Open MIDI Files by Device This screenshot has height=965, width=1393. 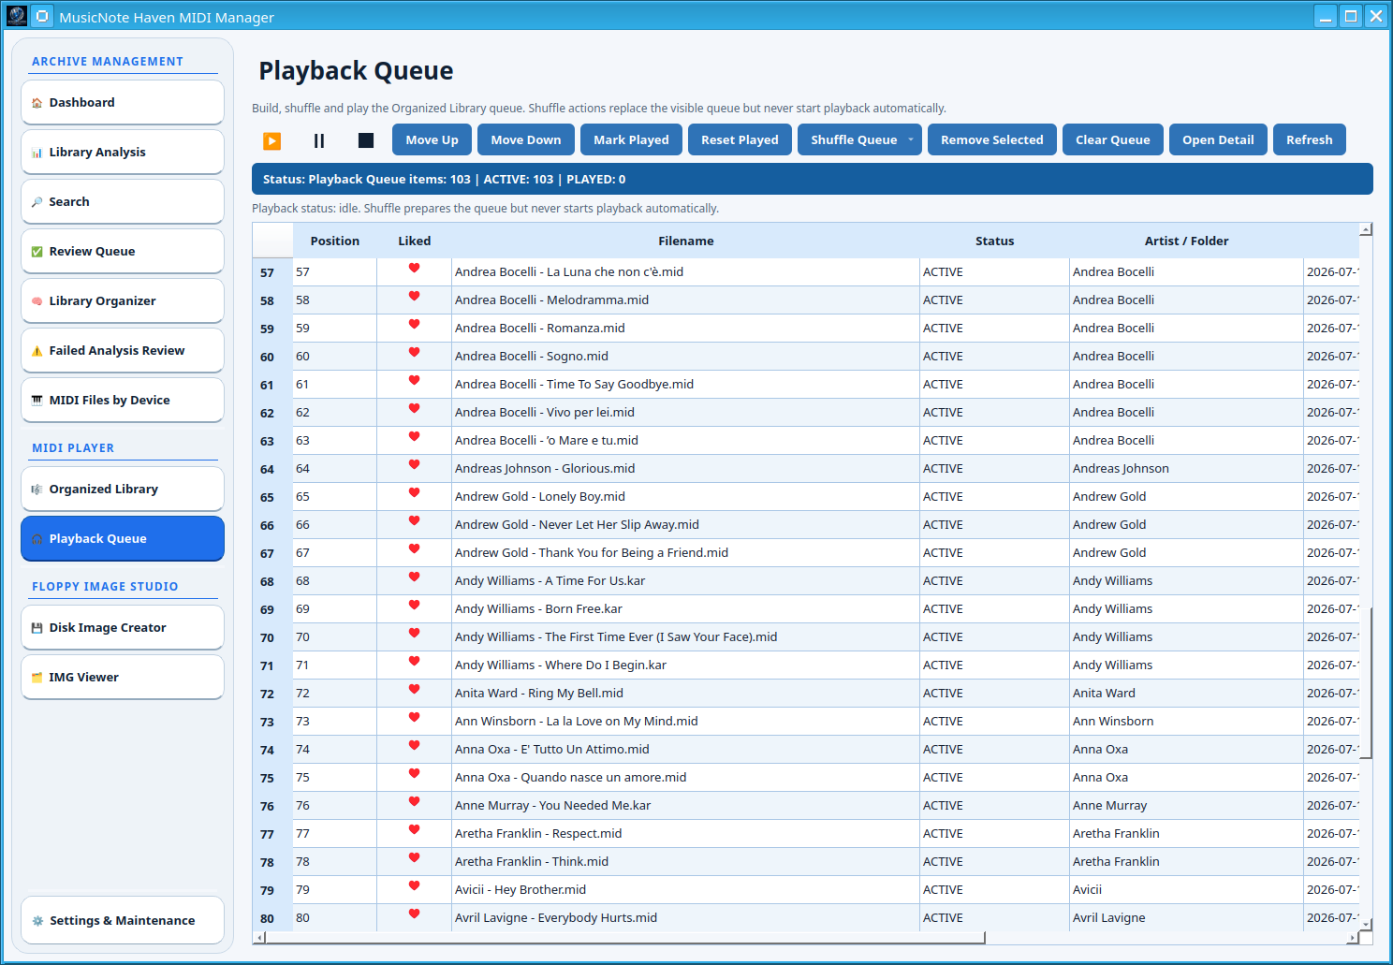tap(123, 400)
